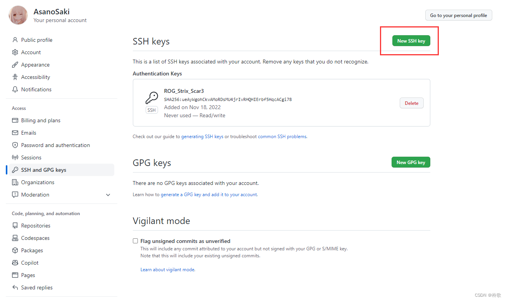Click the Account gear icon
The image size is (507, 301).
click(15, 52)
